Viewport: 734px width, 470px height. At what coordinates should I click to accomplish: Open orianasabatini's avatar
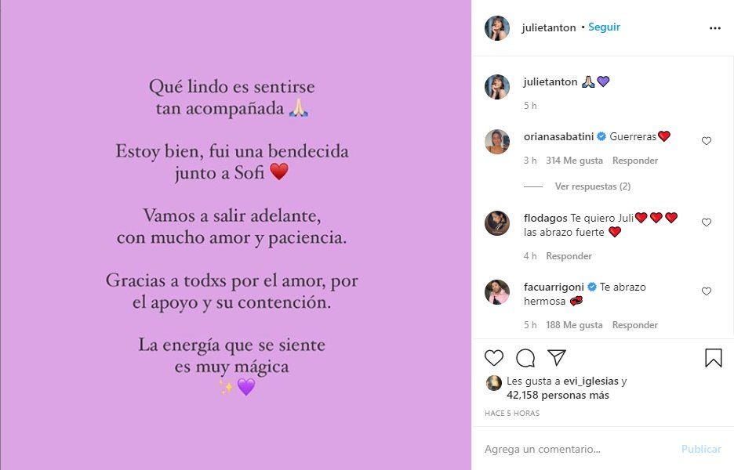(x=497, y=142)
